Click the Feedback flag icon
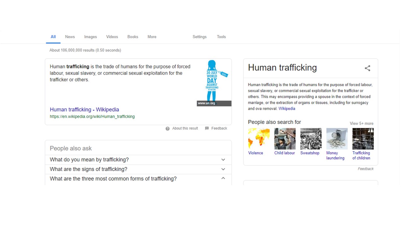The height and width of the screenshot is (227, 404). (x=207, y=128)
